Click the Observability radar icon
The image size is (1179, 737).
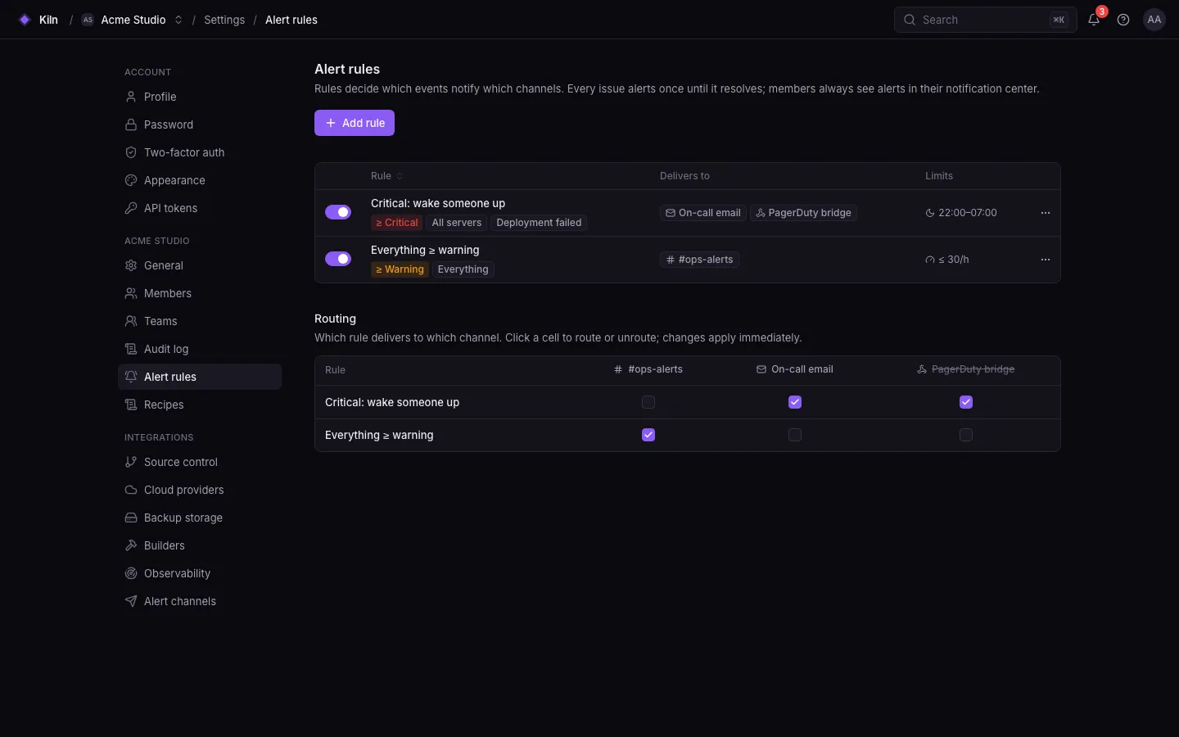pyautogui.click(x=131, y=573)
